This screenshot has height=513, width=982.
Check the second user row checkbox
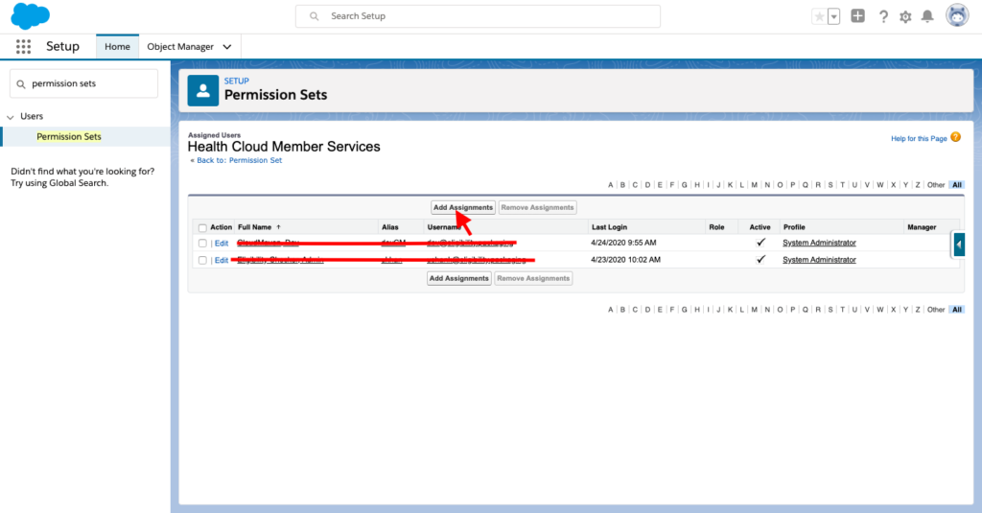click(202, 260)
